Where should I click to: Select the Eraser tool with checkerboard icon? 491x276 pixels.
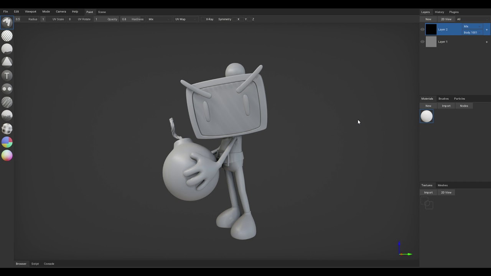click(x=7, y=36)
